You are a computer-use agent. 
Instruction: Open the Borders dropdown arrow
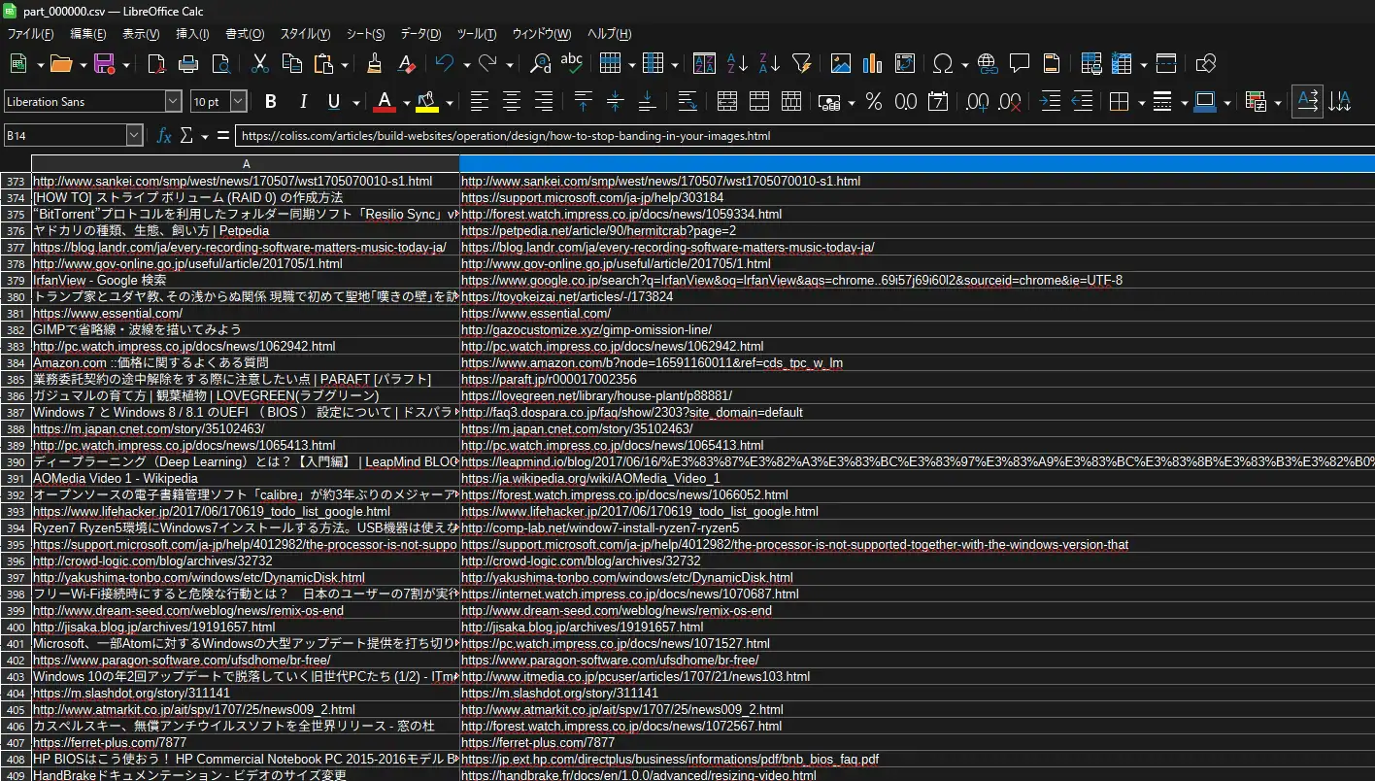pos(1140,101)
